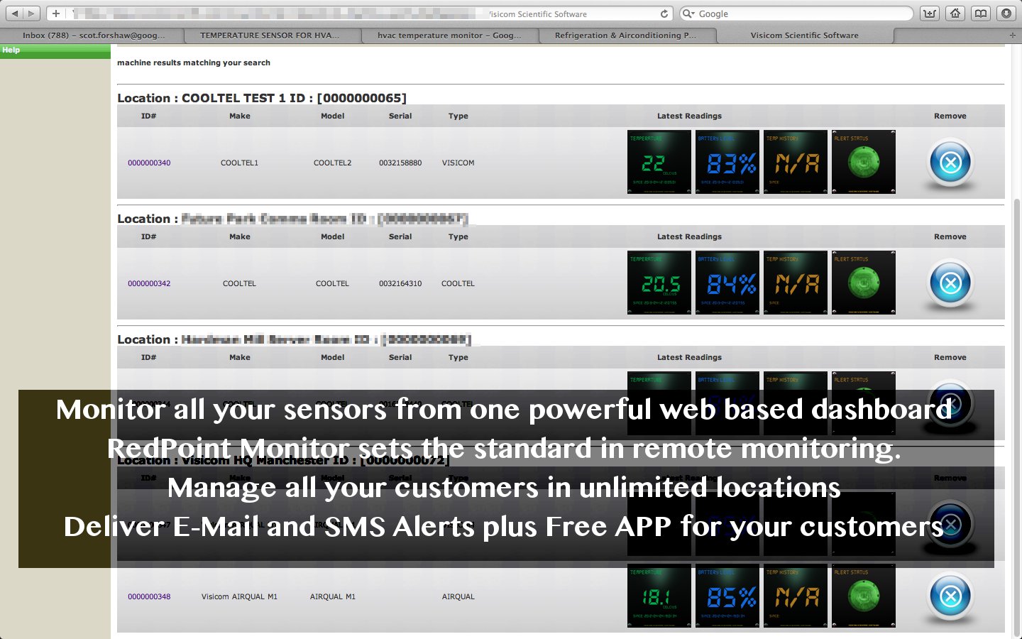1022x639 pixels.
Task: Go to the home page icon
Action: click(x=955, y=13)
